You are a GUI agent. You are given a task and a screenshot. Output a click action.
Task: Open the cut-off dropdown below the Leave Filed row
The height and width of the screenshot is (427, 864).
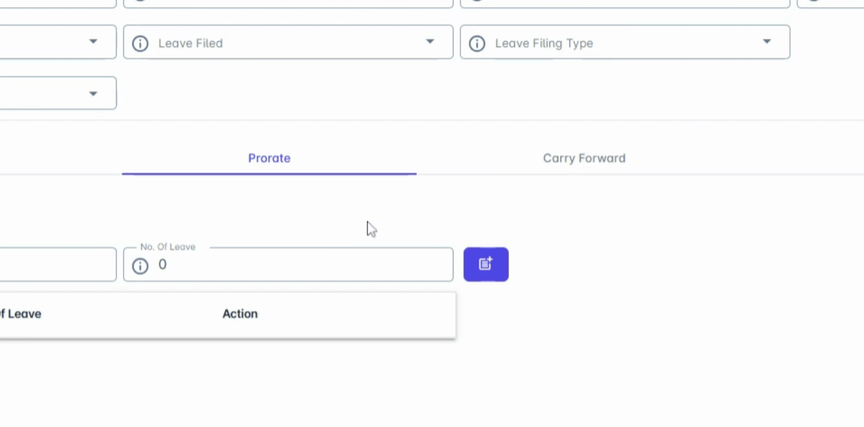93,94
